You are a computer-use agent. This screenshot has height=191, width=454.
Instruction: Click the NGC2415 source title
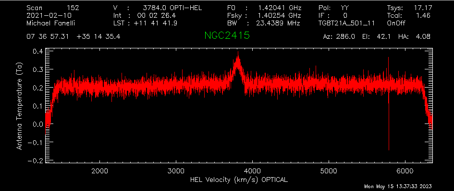[227, 35]
